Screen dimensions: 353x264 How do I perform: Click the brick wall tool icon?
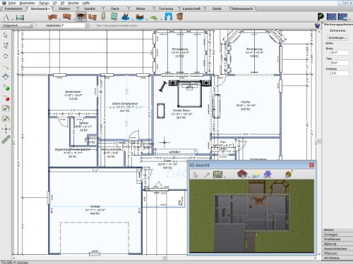coord(52,17)
